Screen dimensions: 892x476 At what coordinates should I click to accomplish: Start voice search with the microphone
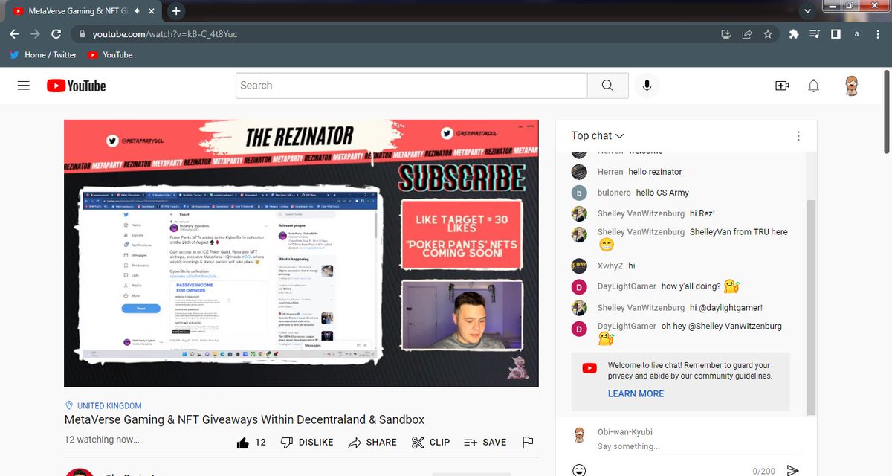pos(647,86)
